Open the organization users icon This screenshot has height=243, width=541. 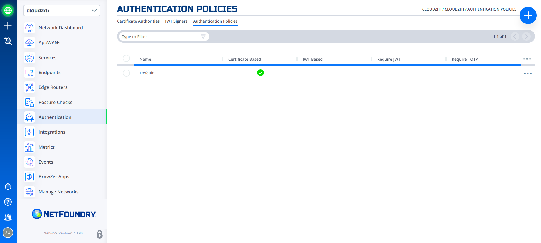point(8,217)
